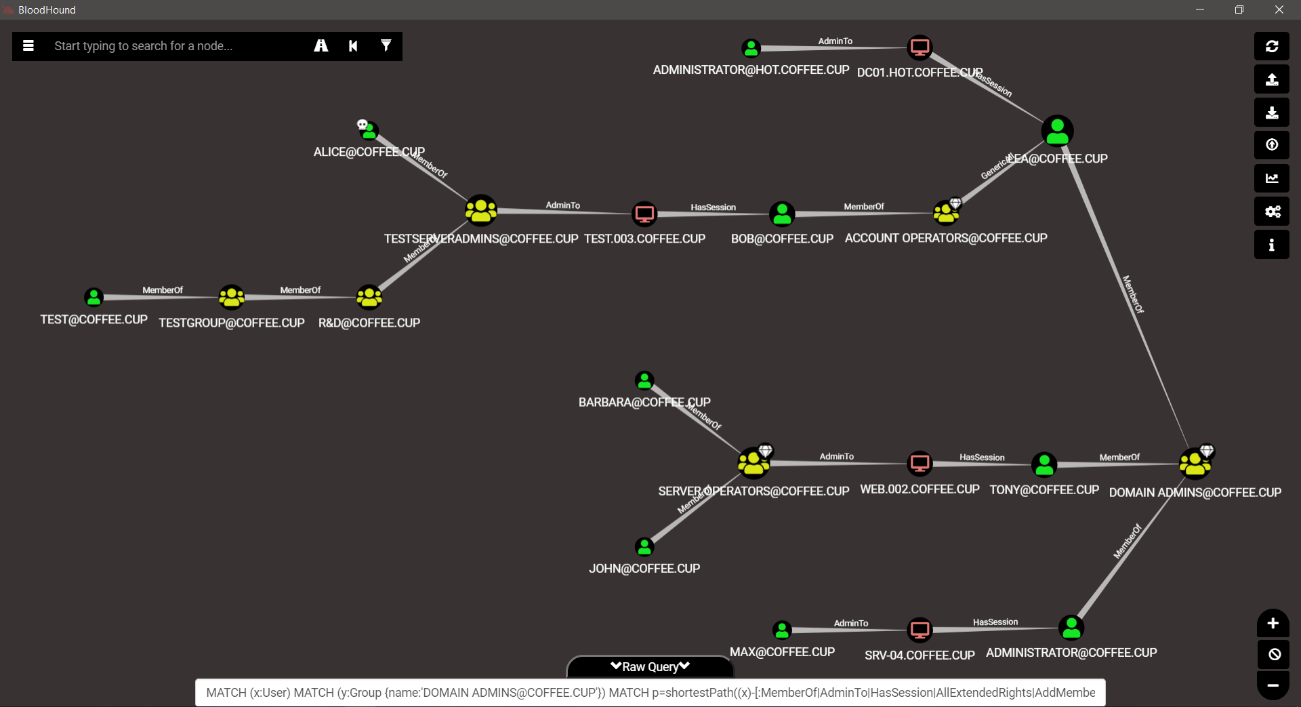Zoom in with the plus button
This screenshot has width=1301, height=707.
point(1273,624)
